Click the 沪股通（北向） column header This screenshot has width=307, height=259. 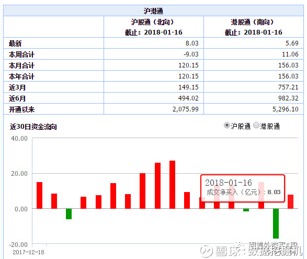point(154,27)
